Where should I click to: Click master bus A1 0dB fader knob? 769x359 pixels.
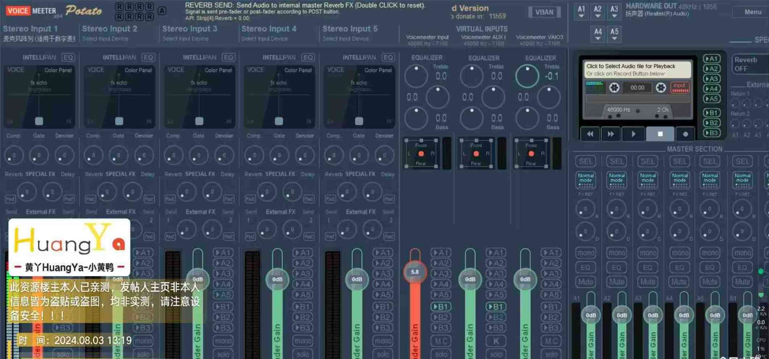(x=591, y=315)
